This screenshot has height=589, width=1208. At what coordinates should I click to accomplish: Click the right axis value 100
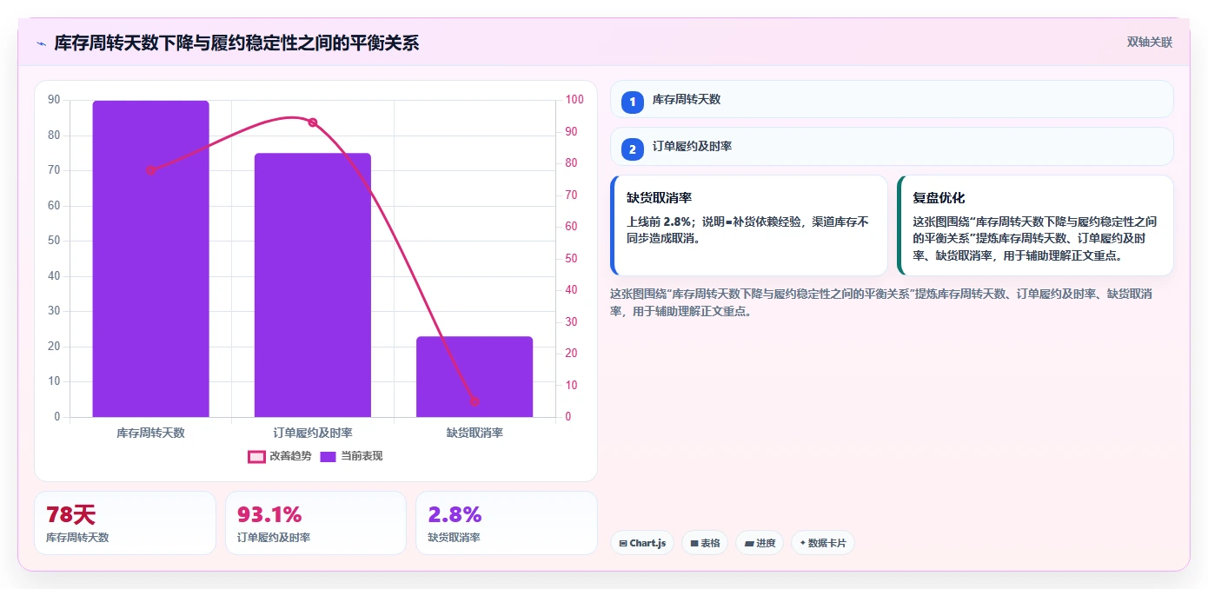(574, 100)
